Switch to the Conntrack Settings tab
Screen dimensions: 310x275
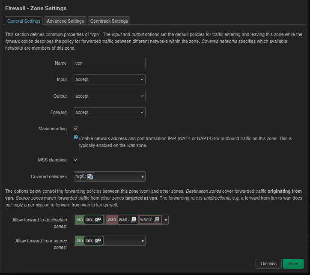(x=109, y=21)
